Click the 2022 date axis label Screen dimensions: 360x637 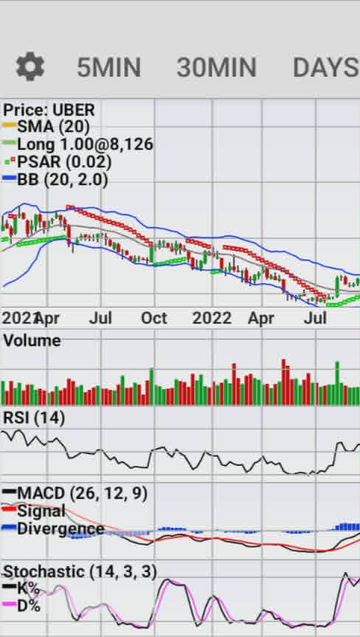212,318
